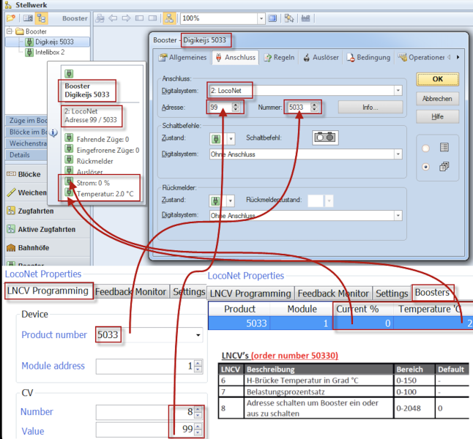Select Digikeijs 5033 in the tree
Image resolution: width=473 pixels, height=439 pixels.
pos(56,42)
